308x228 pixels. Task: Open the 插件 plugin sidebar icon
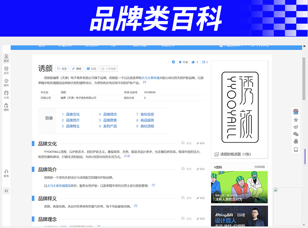(x=6, y=82)
